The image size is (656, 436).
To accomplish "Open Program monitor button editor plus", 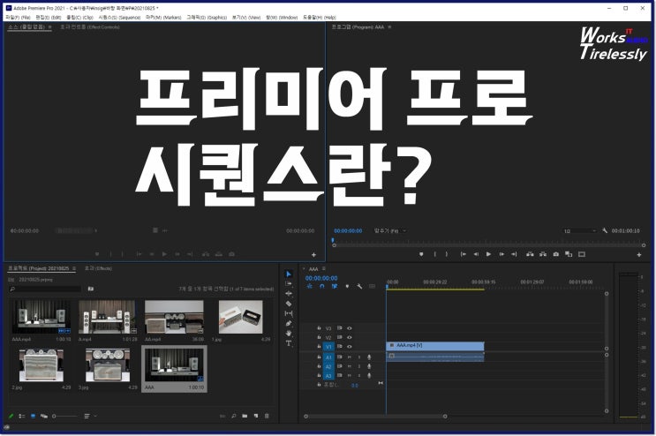I will pyautogui.click(x=639, y=254).
